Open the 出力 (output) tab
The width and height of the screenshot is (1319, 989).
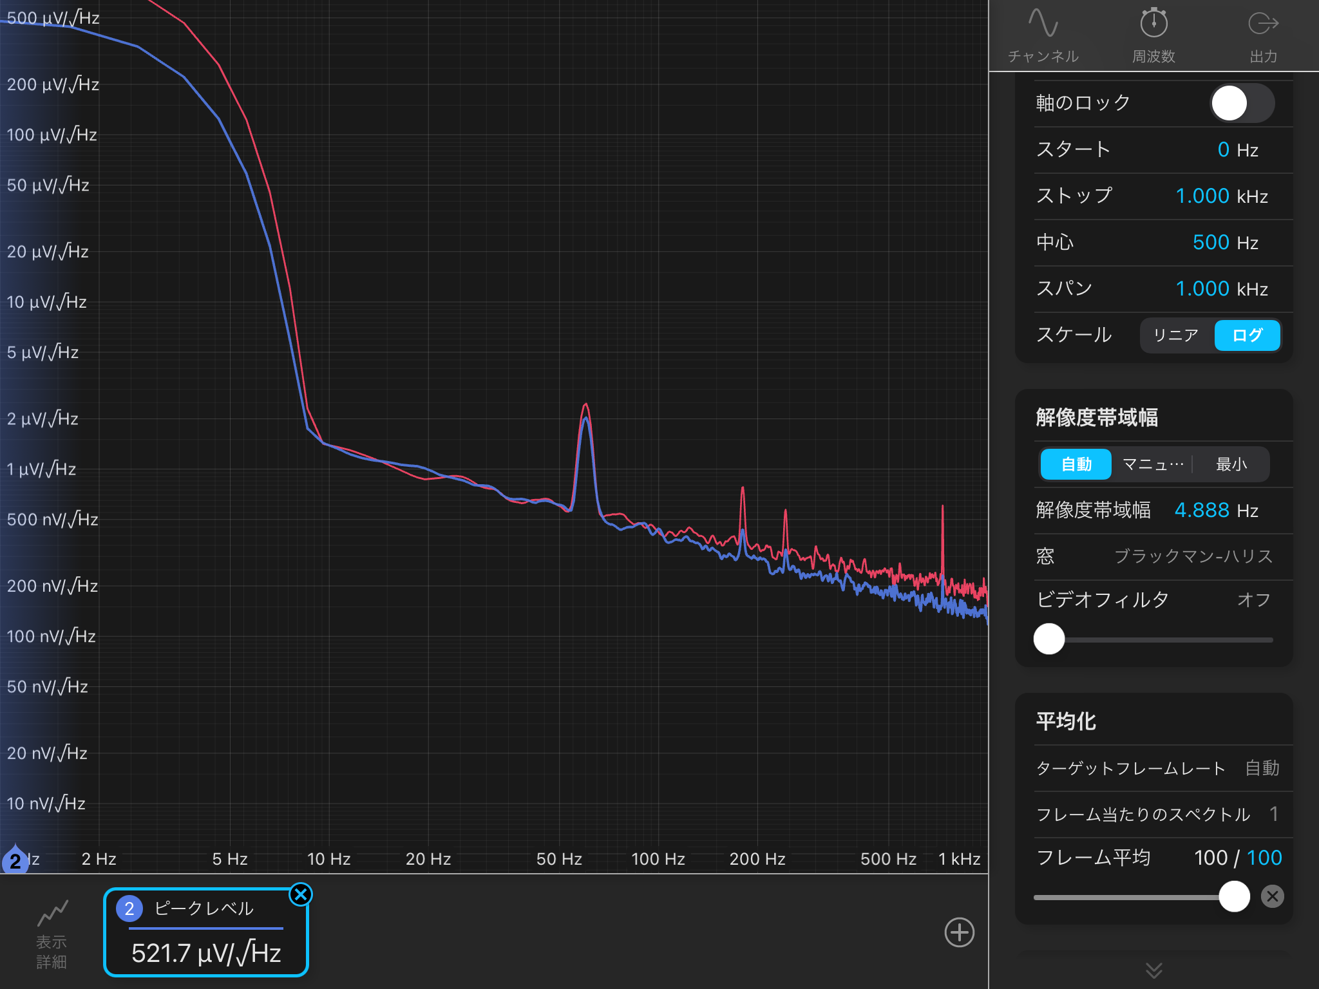pos(1263,35)
